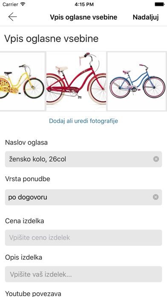Tap the 'Youtube povezava' label

click(33, 294)
